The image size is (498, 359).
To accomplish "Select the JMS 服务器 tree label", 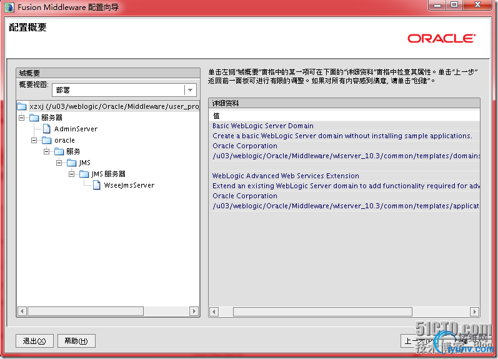I will tap(108, 174).
